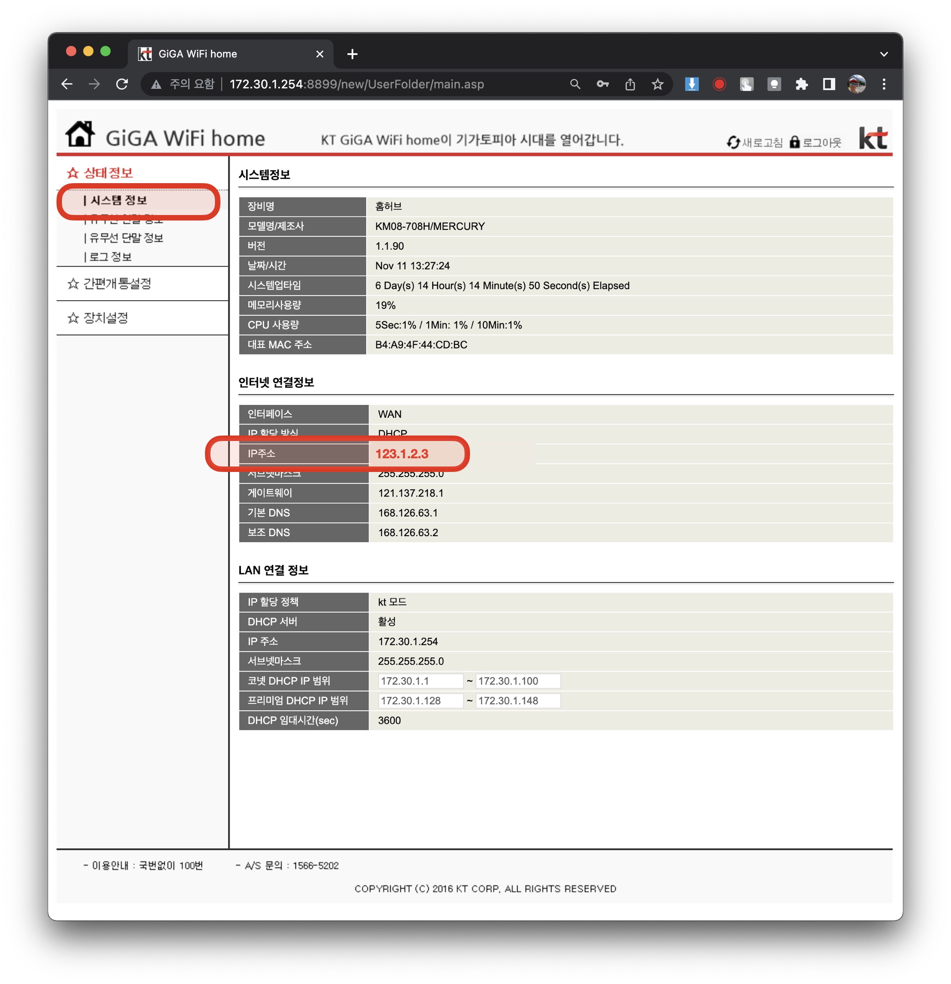Expand the 간편개통설정 menu section

[x=117, y=284]
